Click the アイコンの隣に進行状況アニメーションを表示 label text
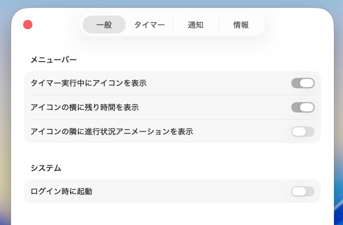Viewport: 343px width, 225px height. click(x=112, y=132)
